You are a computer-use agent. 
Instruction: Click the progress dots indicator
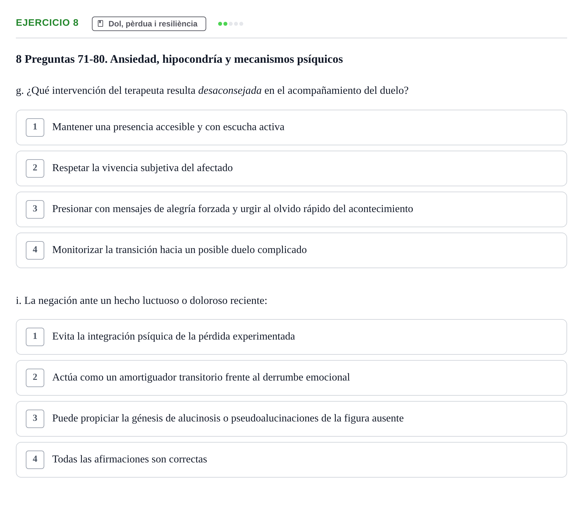(231, 24)
